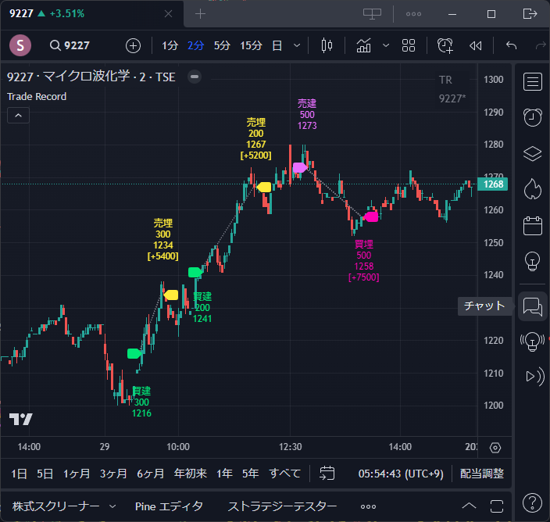Open the candlestick chart type selector

(x=327, y=45)
